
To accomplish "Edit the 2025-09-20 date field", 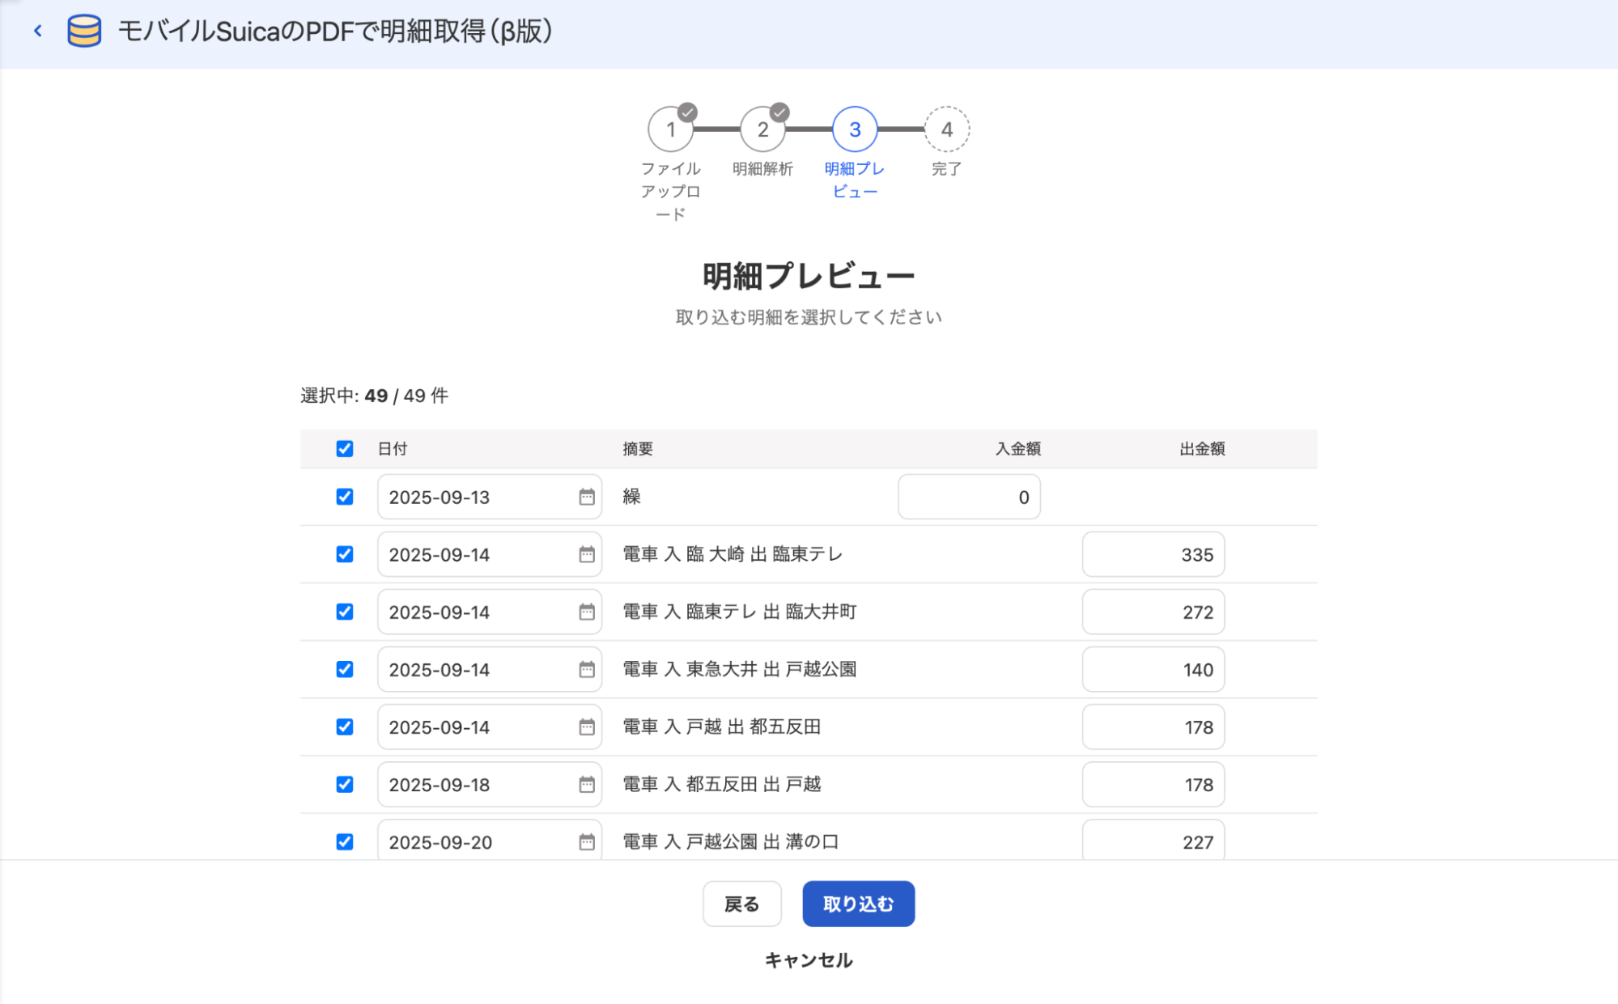I will click(489, 841).
